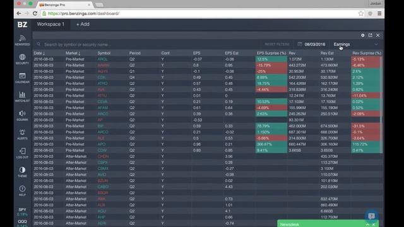Viewport: 404px width, 227px height.
Task: Open the 08/03/2016 date picker
Action: pyautogui.click(x=315, y=44)
